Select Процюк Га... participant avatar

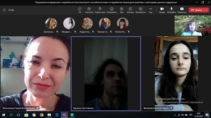point(105,23)
